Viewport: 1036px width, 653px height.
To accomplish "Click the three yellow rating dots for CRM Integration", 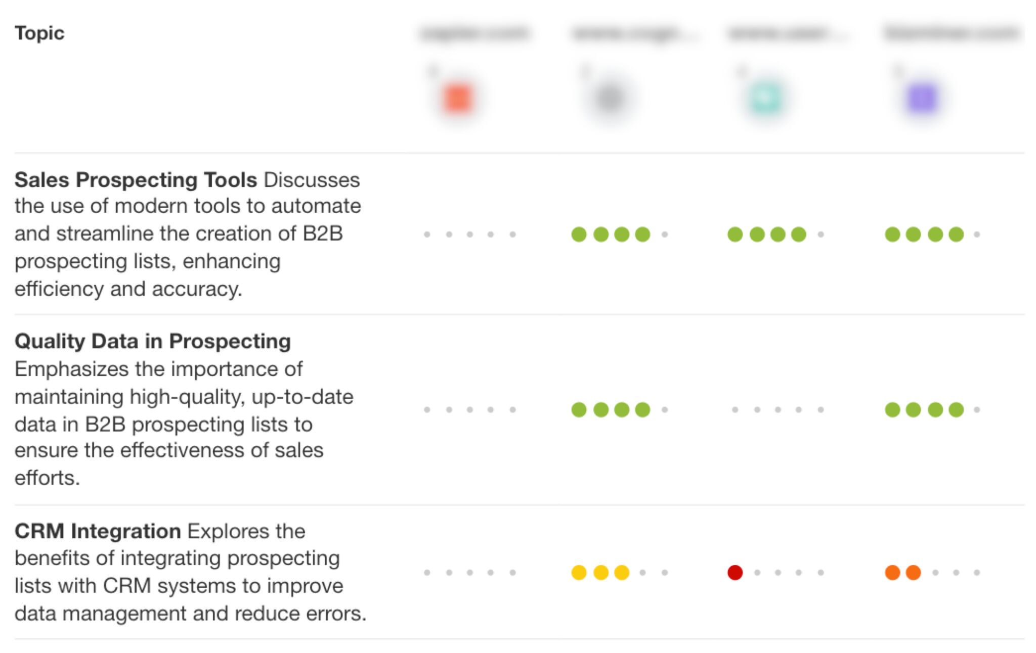I will point(600,573).
